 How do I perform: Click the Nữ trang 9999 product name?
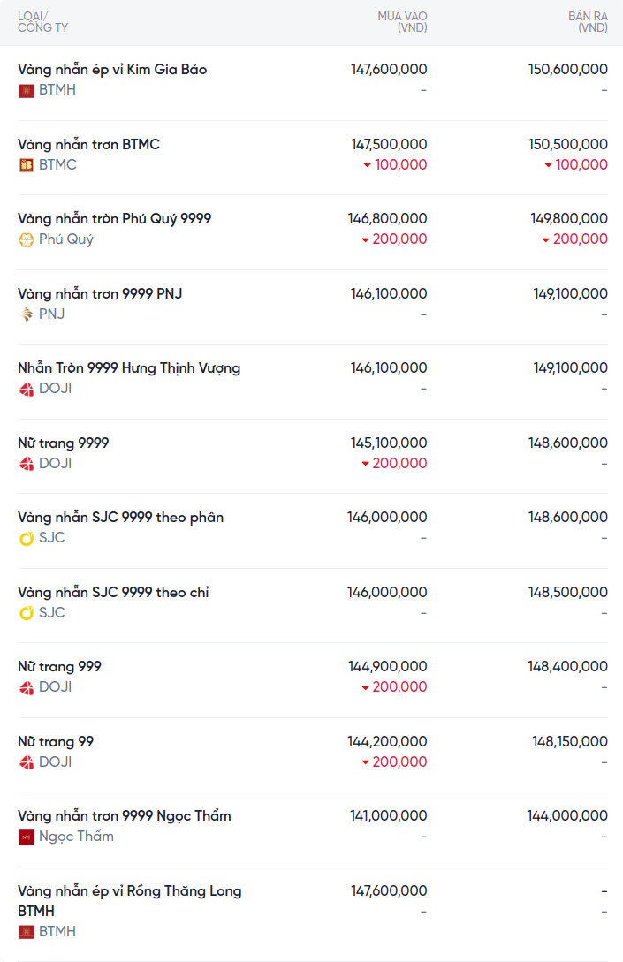[64, 443]
